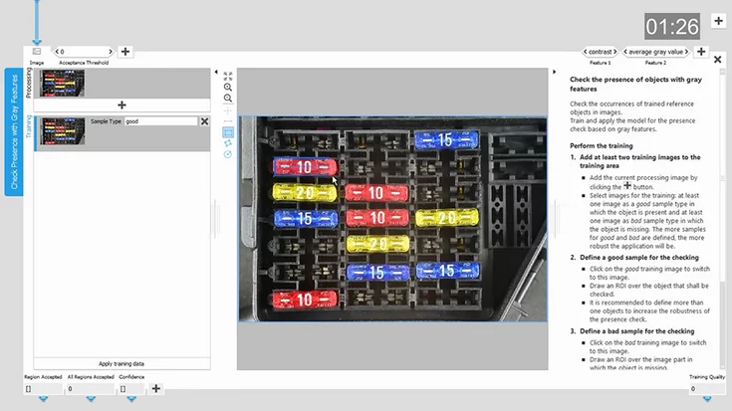
Task: Add another feature after average gray value
Action: (700, 52)
